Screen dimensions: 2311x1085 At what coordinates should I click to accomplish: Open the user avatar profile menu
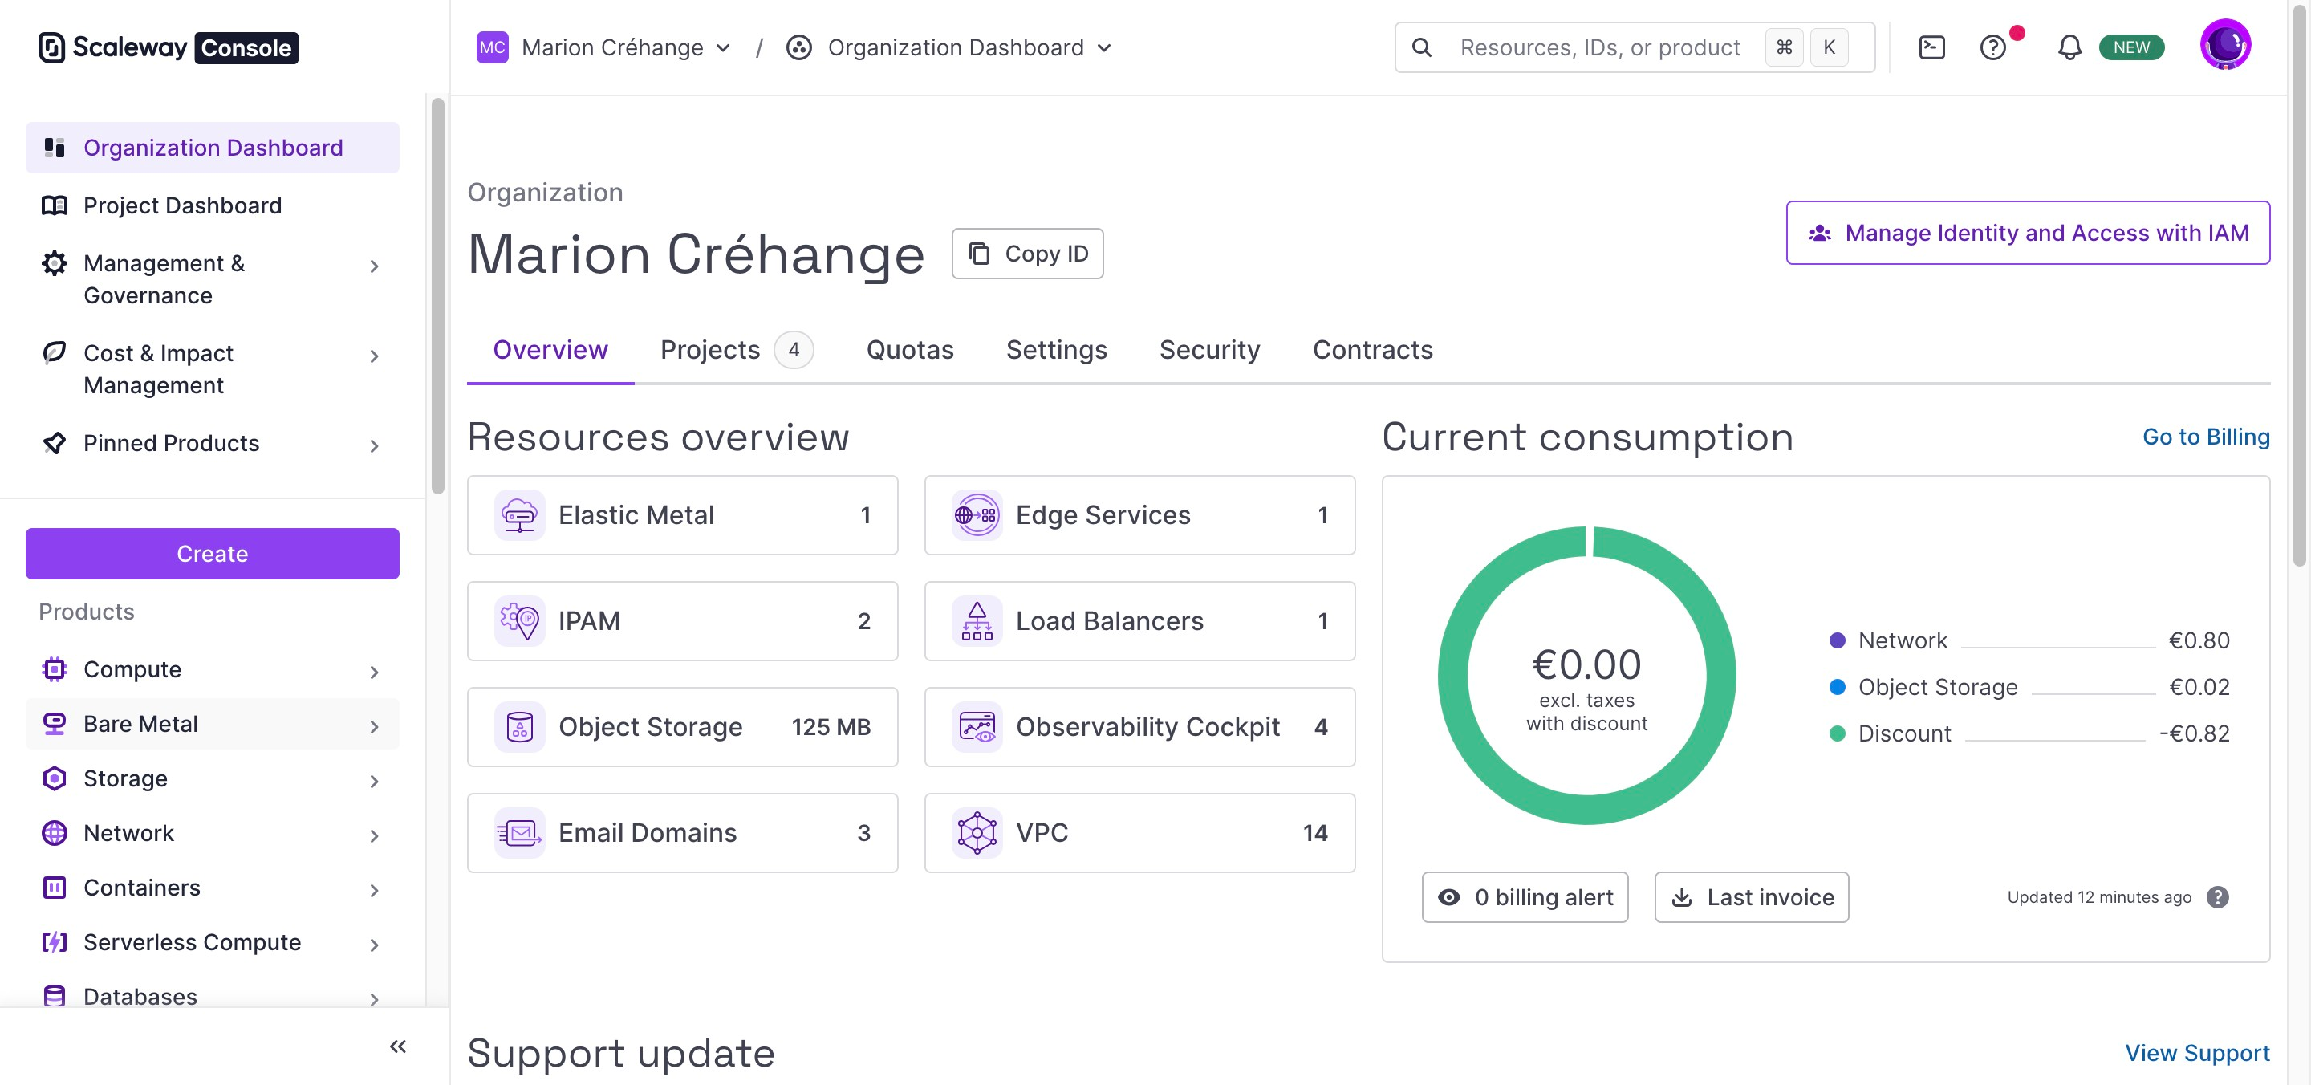pyautogui.click(x=2225, y=45)
